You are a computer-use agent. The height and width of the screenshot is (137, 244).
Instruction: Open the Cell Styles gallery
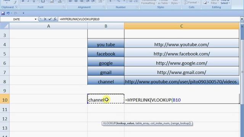tap(175, 2)
